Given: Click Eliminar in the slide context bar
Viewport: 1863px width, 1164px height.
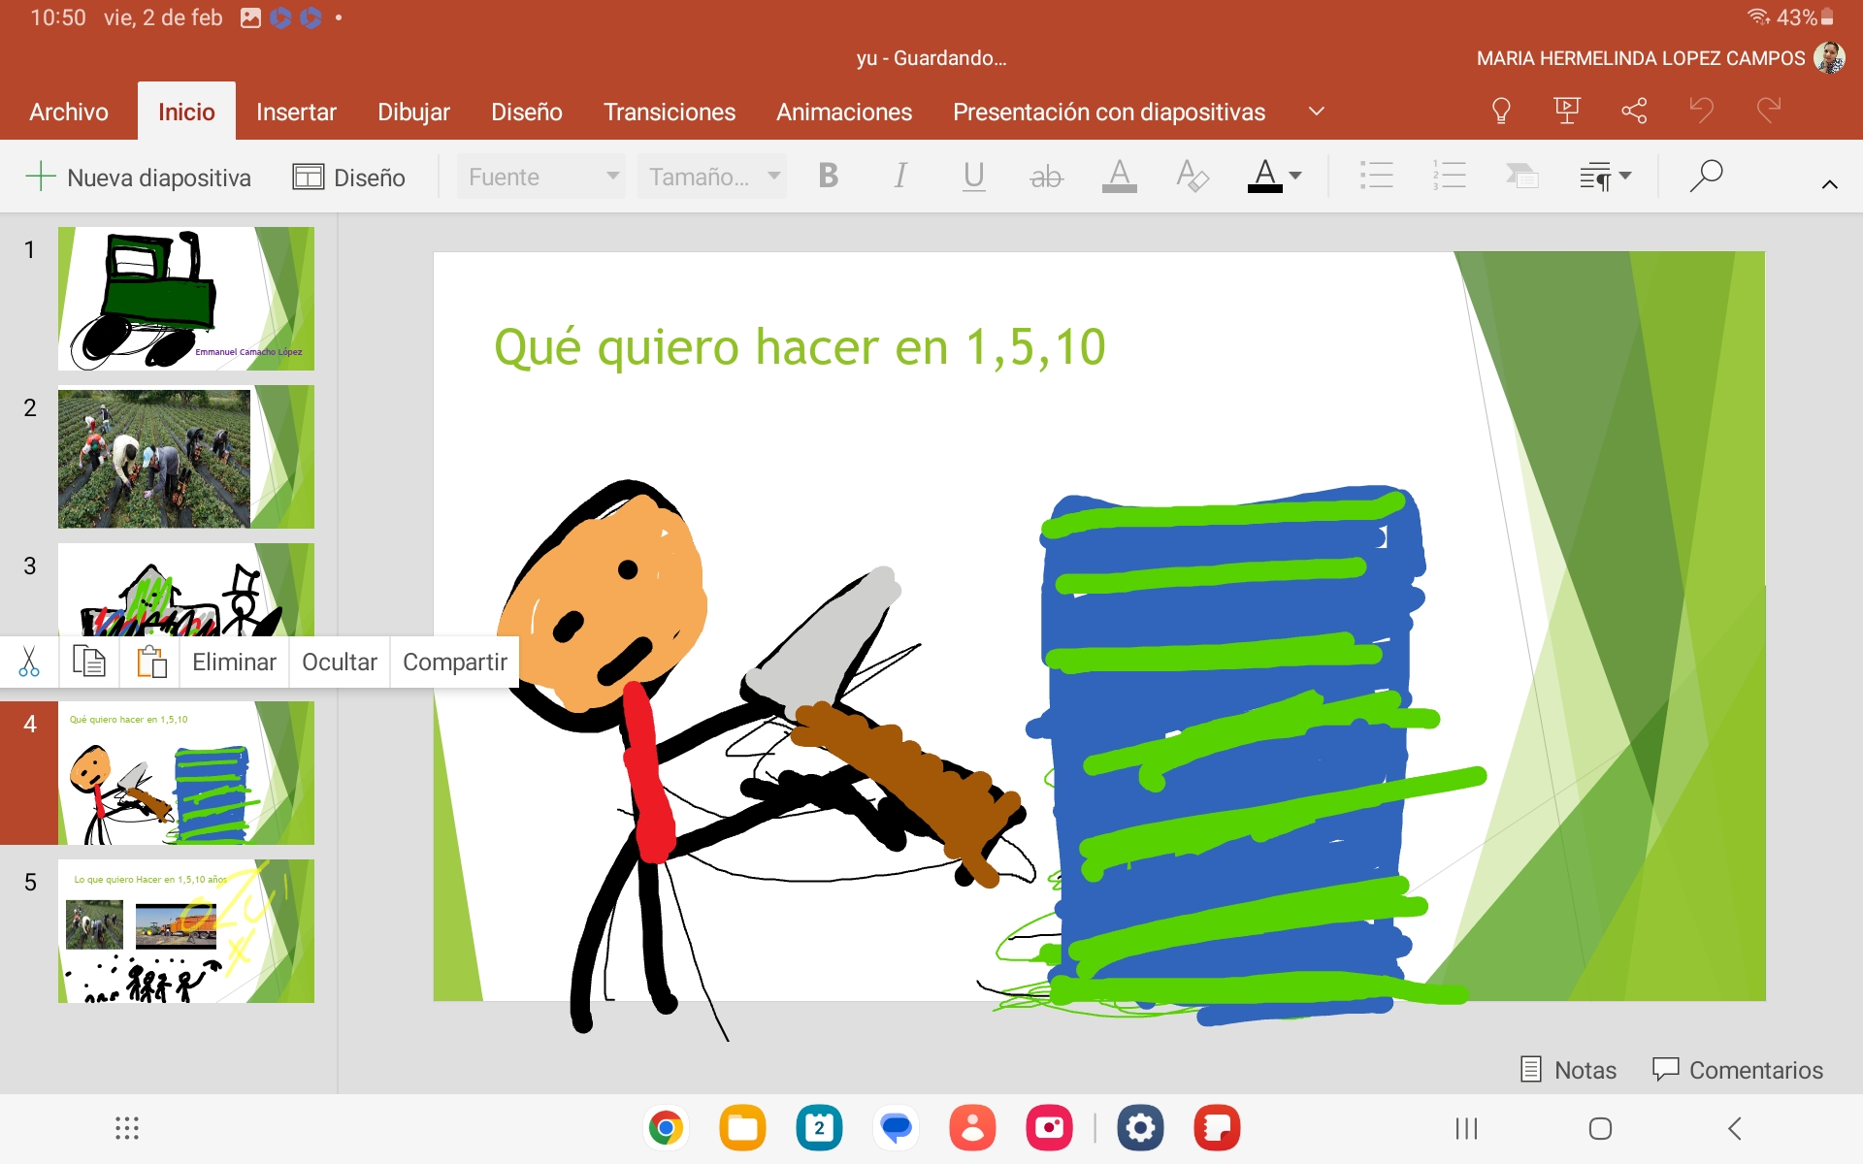Looking at the screenshot, I should click(x=234, y=663).
